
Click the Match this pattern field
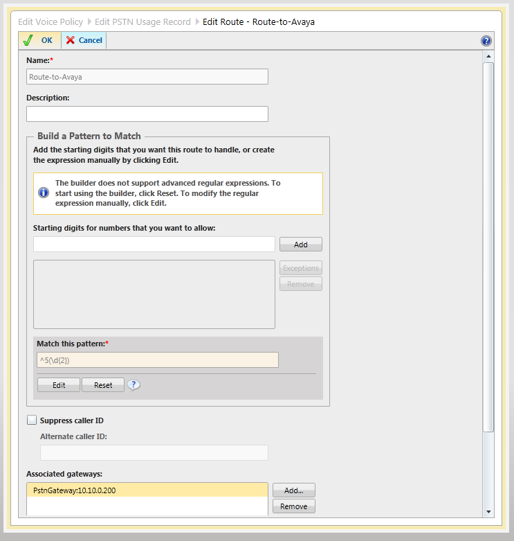[158, 360]
